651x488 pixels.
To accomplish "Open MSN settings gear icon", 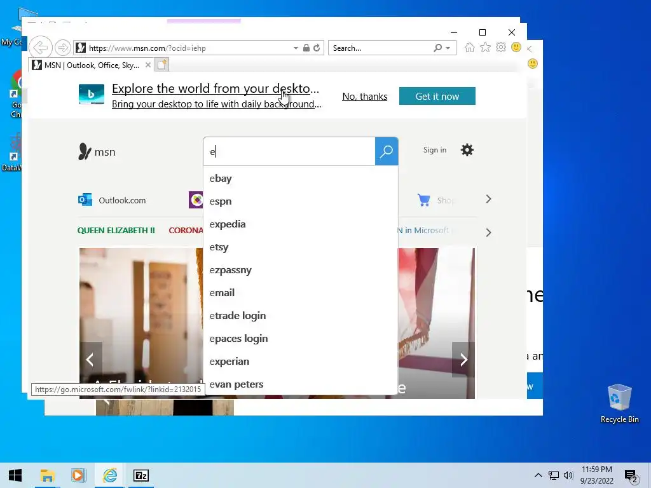I will point(467,150).
